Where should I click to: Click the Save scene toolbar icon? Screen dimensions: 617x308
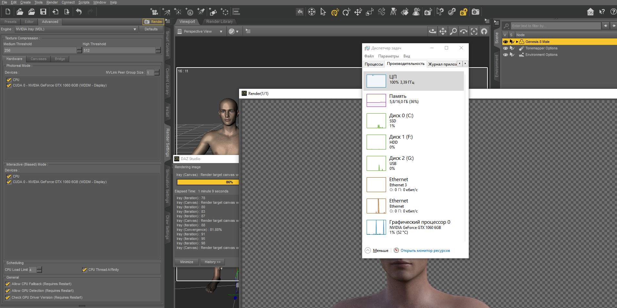tap(43, 12)
